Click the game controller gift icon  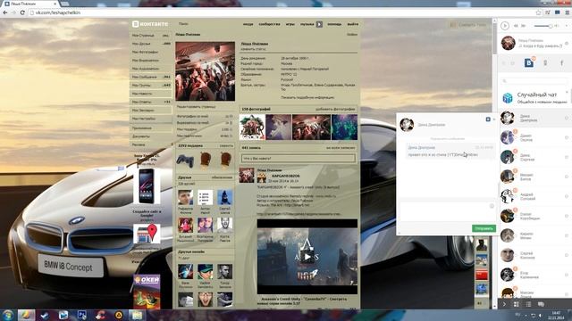click(185, 160)
